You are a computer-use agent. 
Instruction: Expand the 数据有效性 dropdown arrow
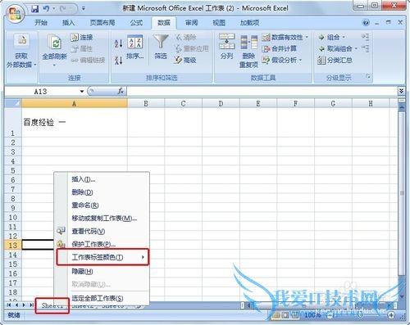tap(307, 38)
